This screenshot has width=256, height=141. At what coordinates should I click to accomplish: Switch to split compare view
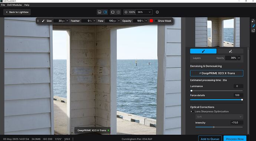coord(118,12)
